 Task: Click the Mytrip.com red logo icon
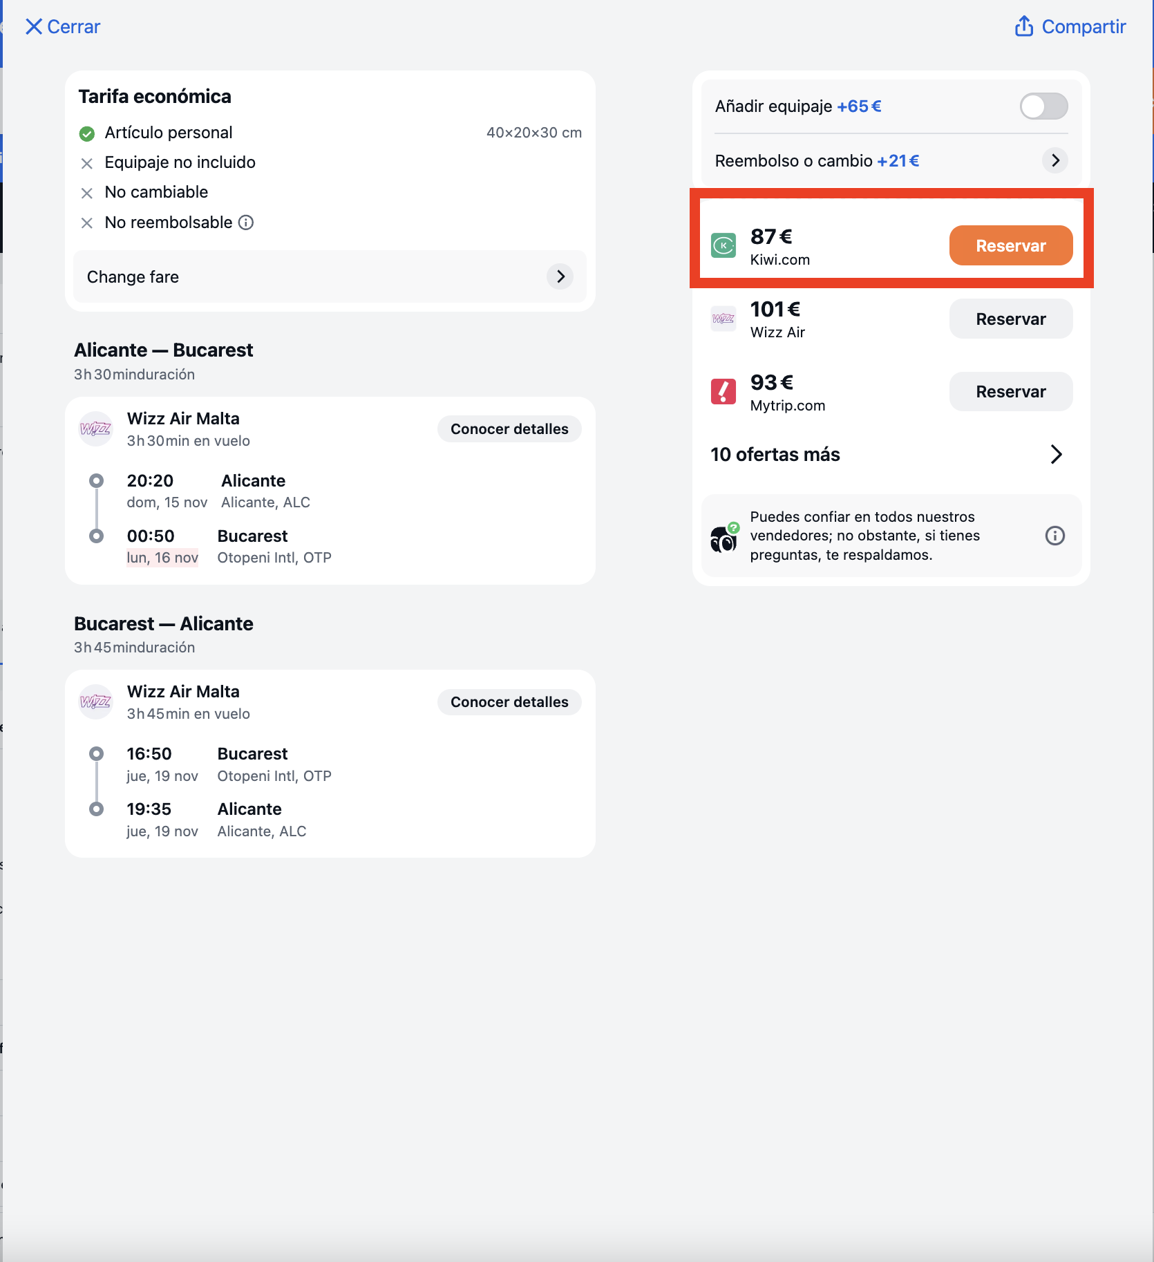point(723,391)
